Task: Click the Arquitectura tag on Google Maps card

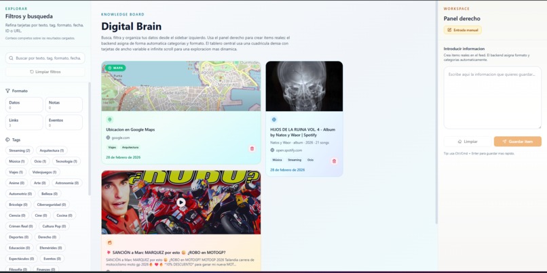Action: tap(130, 147)
